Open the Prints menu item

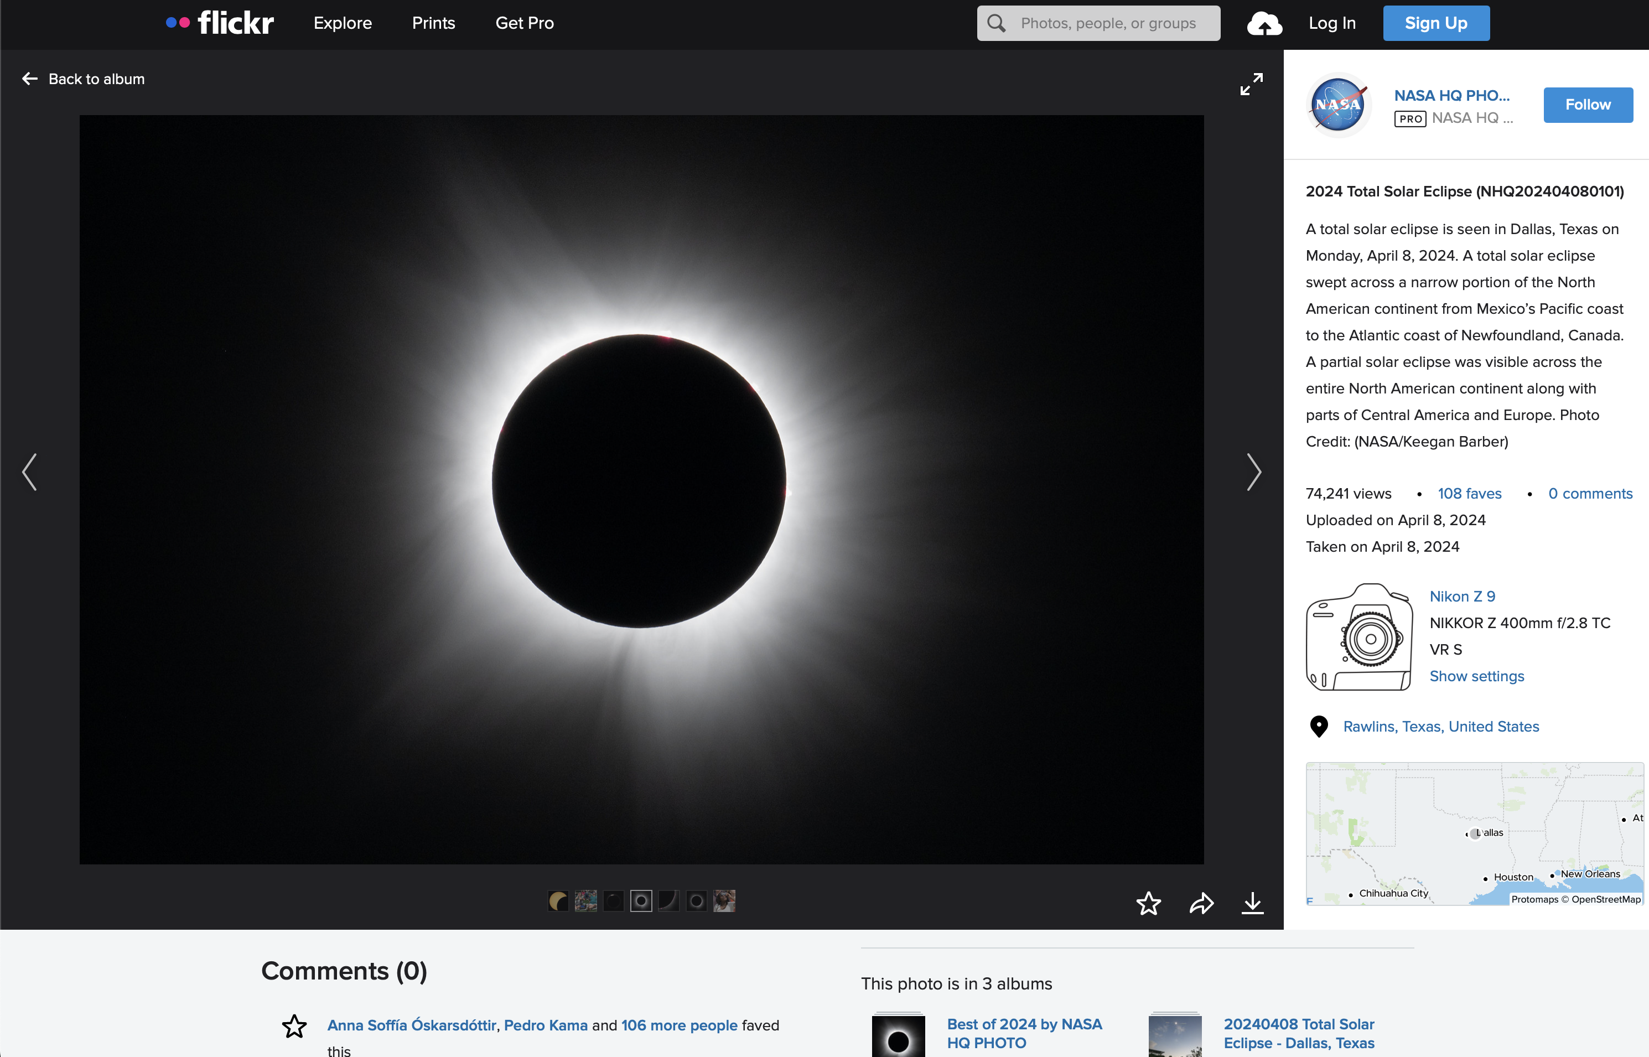point(433,23)
